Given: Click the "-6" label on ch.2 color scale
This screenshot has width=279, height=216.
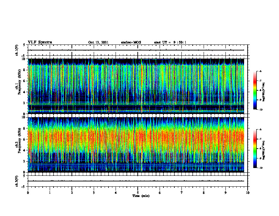Looking at the screenshot, I should coord(260,130).
